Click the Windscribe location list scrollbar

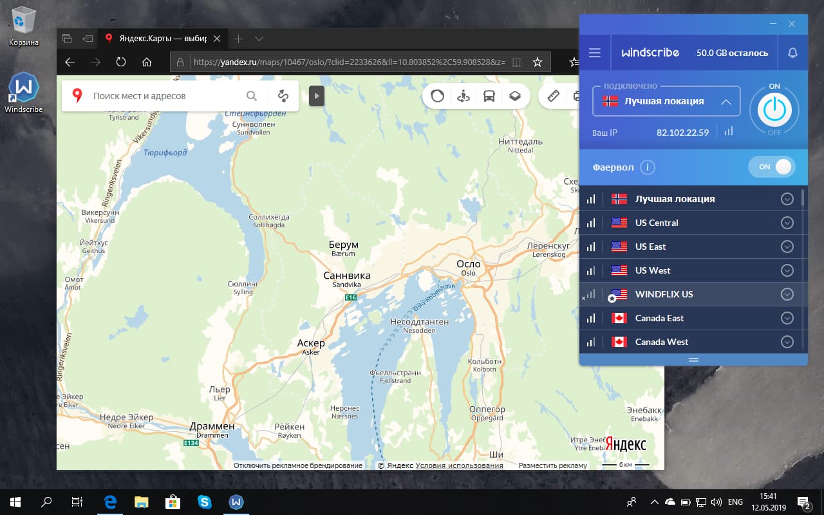(x=803, y=198)
